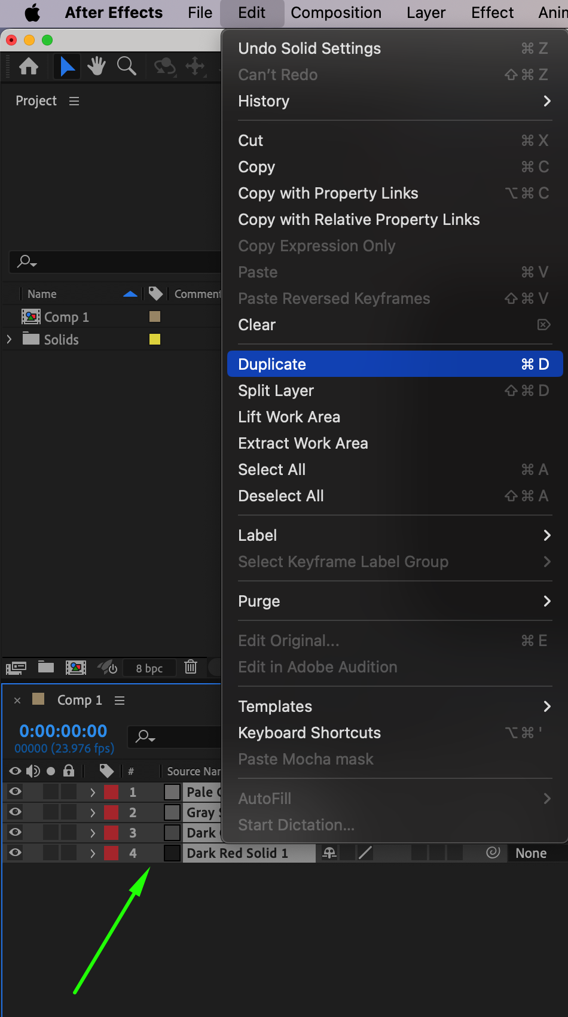568x1017 pixels.
Task: Open the Layer menu in menu bar
Action: [426, 13]
